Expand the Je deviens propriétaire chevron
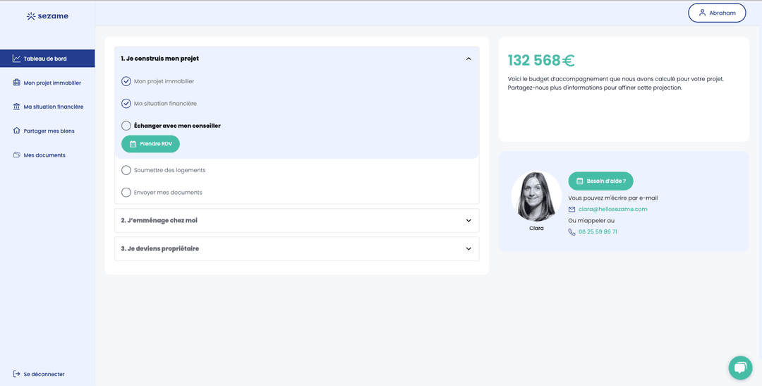This screenshot has width=762, height=386. coord(468,248)
